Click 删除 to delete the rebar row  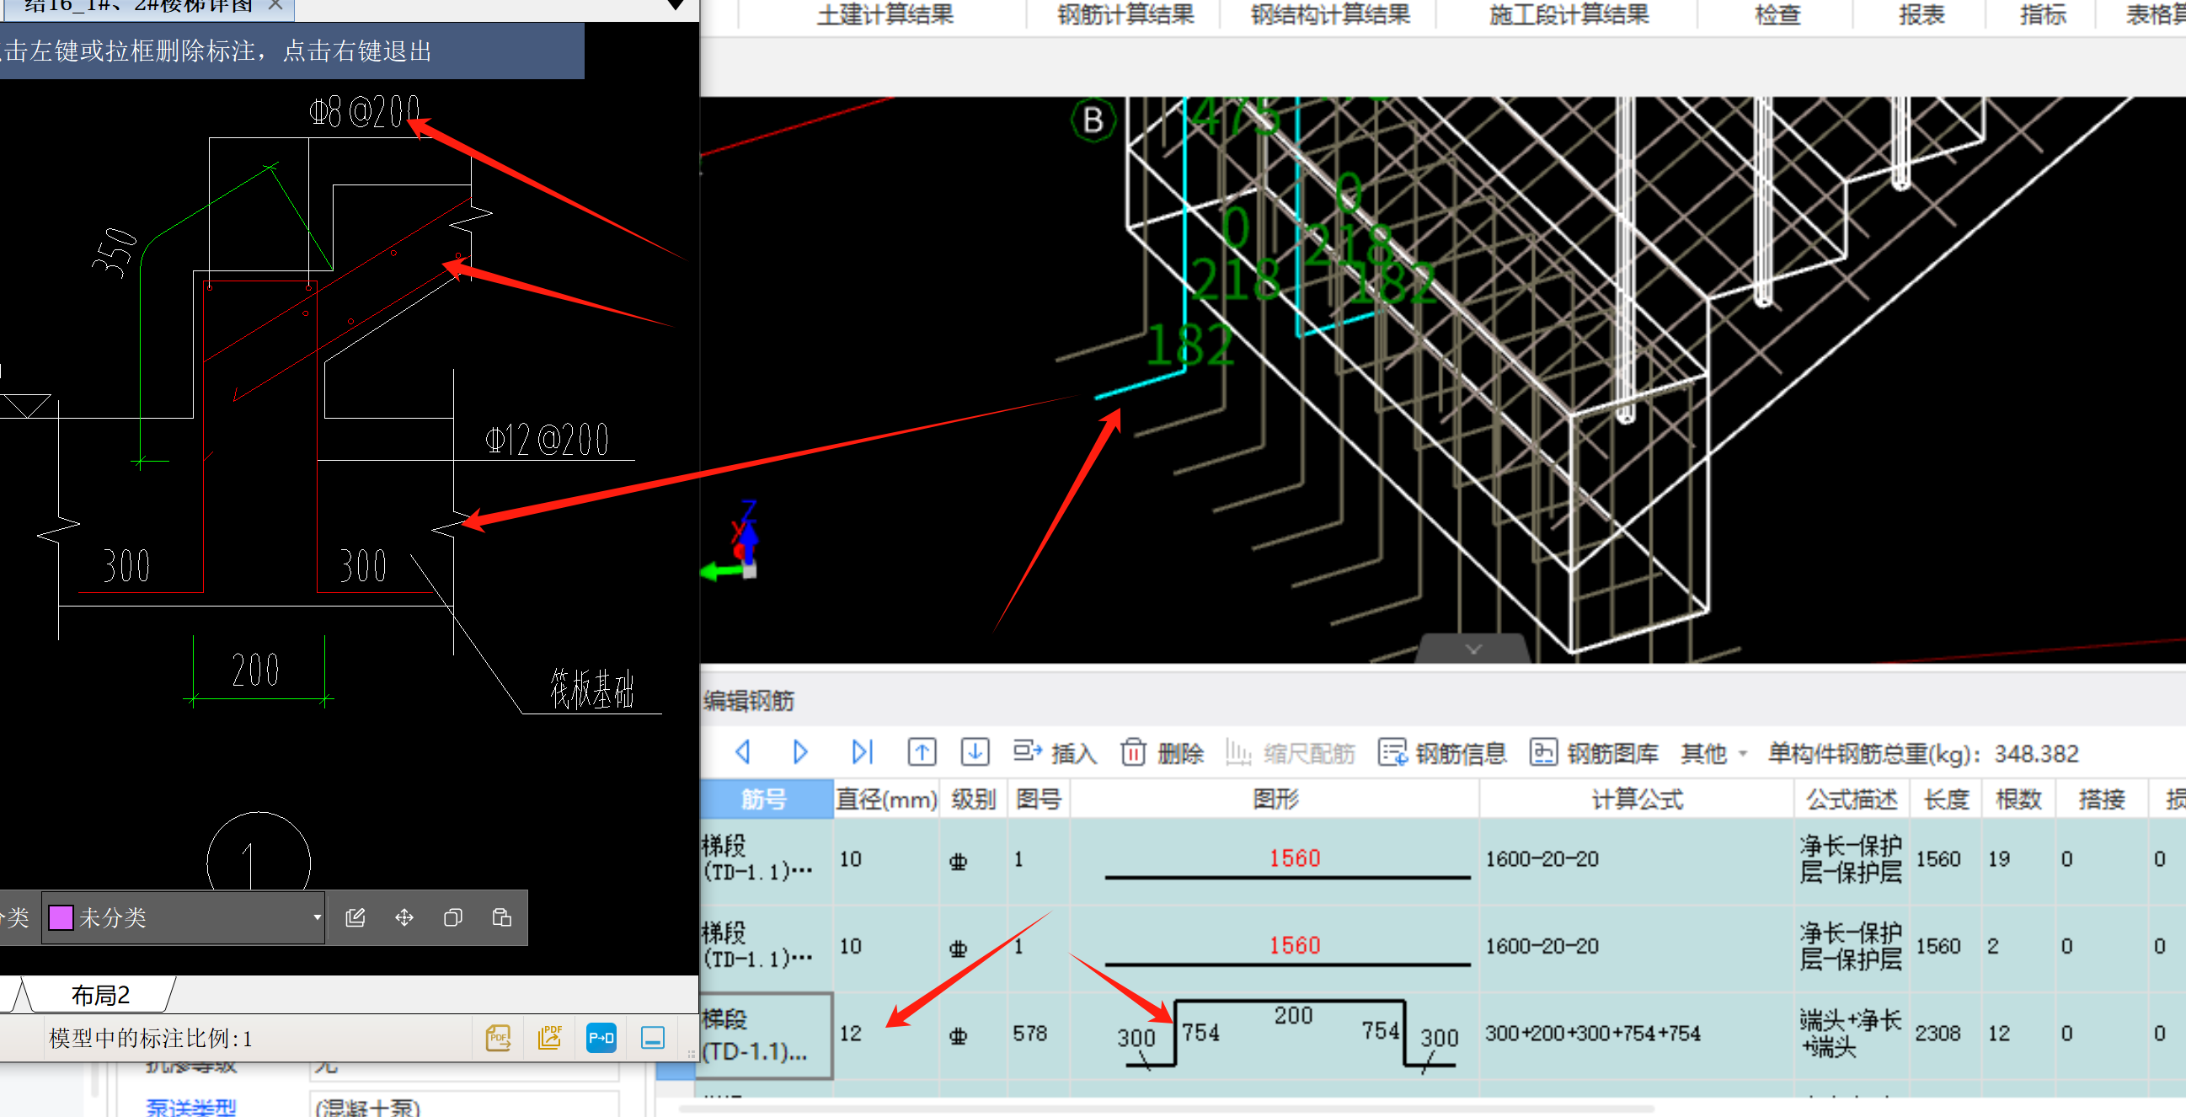click(x=1162, y=753)
